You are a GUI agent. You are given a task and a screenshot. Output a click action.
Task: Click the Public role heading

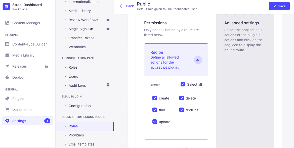pyautogui.click(x=143, y=4)
